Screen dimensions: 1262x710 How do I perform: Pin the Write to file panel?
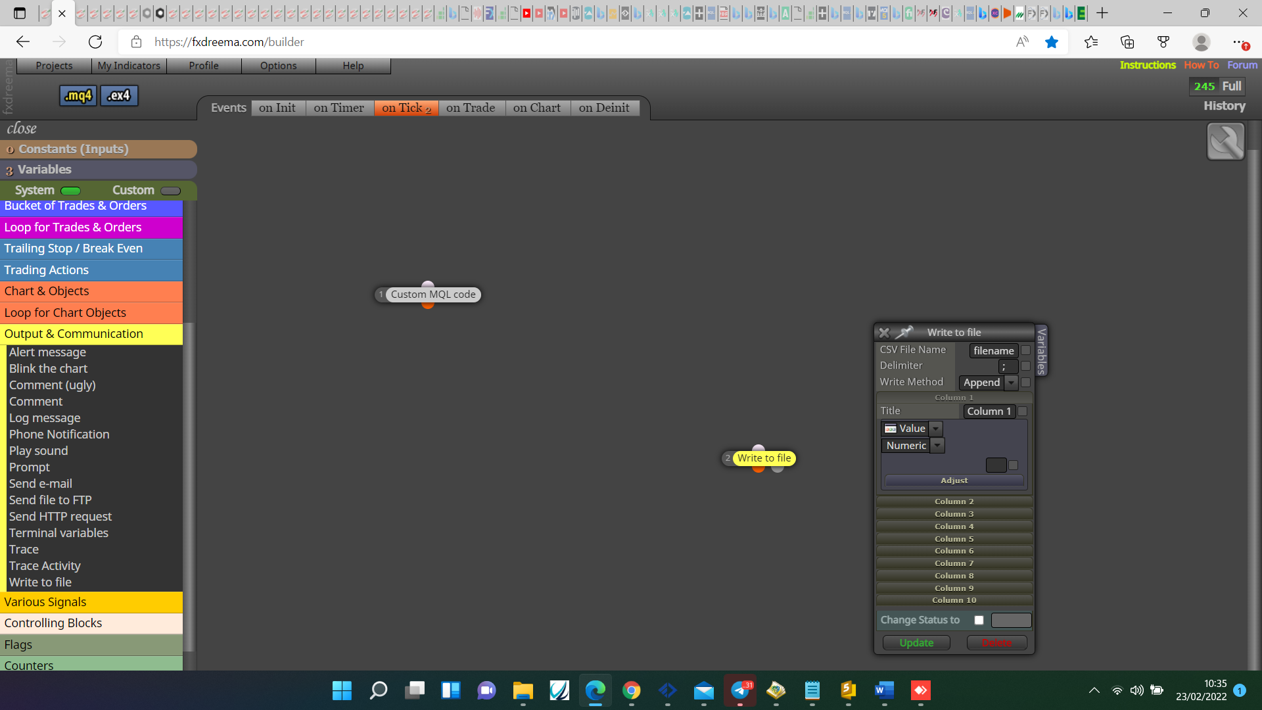904,332
